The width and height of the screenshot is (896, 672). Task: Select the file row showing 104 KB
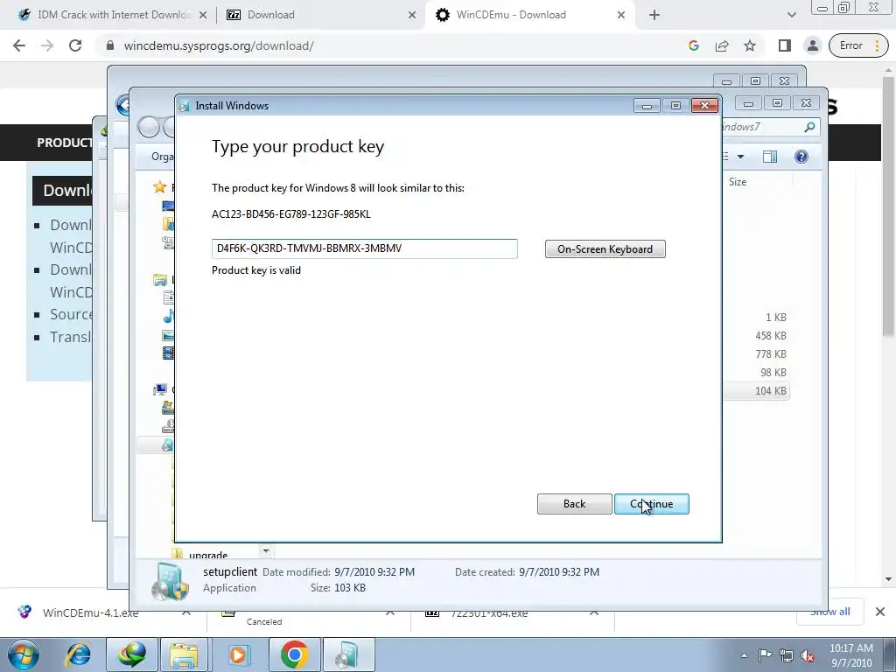pyautogui.click(x=757, y=391)
